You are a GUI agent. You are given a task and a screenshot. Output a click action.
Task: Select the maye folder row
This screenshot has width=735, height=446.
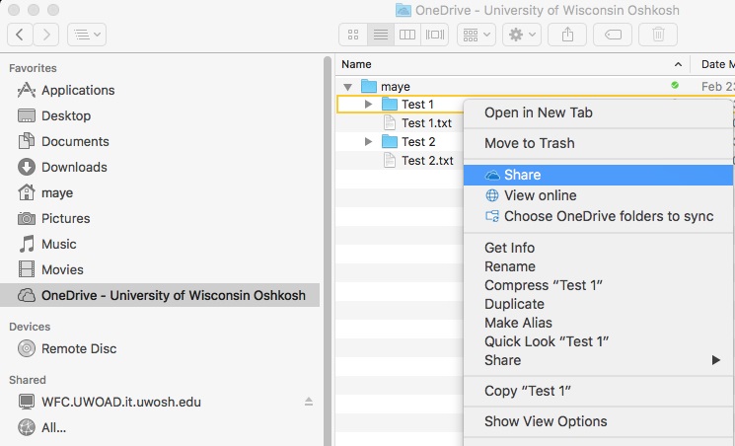click(x=535, y=86)
